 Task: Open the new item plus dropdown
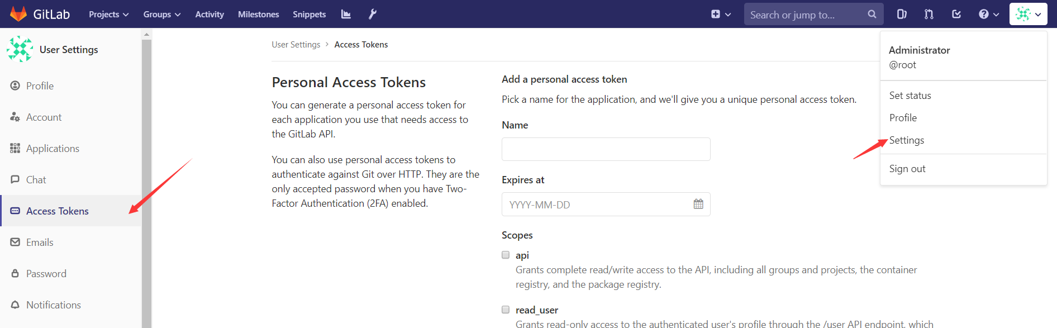point(721,15)
